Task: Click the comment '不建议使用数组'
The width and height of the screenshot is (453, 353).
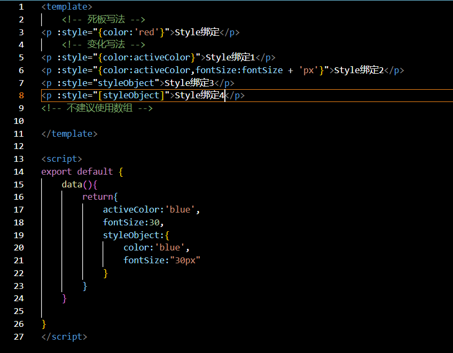Action: coord(99,108)
